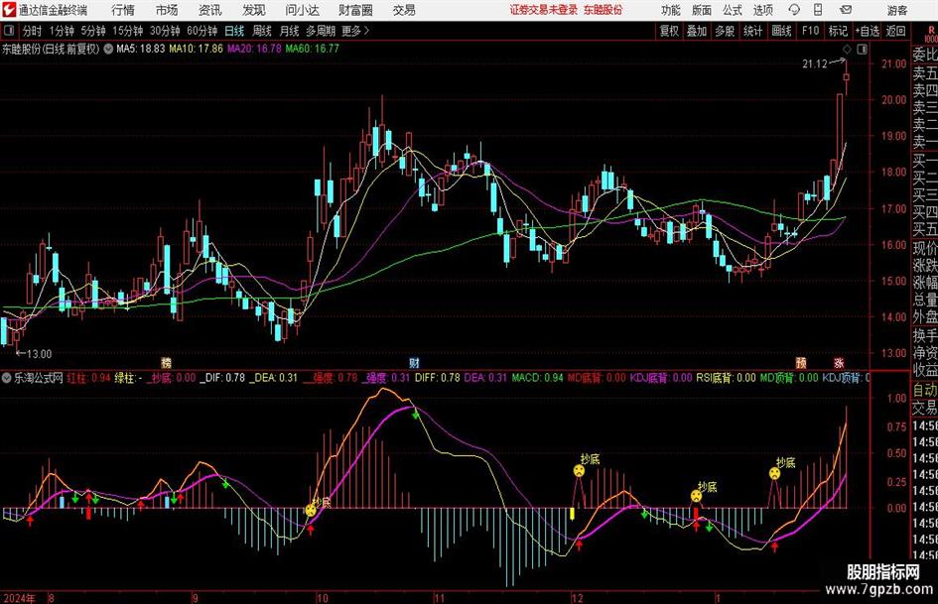Click the 叠加 overlay button
The width and height of the screenshot is (938, 604).
tap(697, 31)
